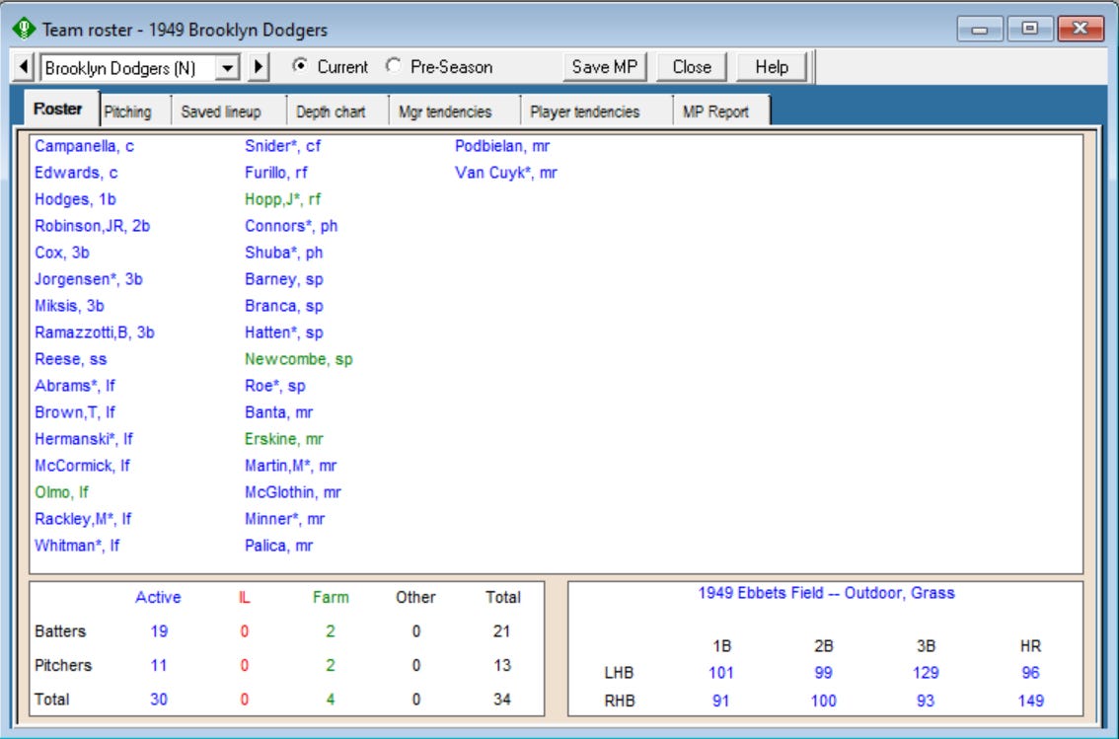The height and width of the screenshot is (739, 1119).
Task: Select player Cox, 3b
Action: [x=62, y=253]
